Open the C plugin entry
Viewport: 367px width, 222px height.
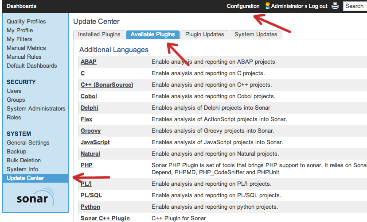pyautogui.click(x=82, y=73)
